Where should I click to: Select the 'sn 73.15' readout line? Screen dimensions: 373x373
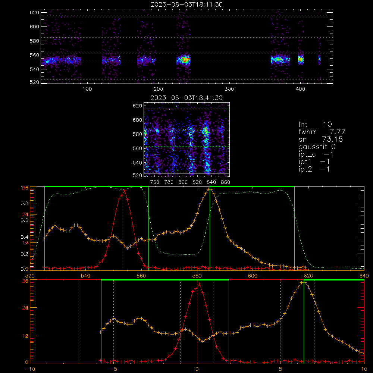point(320,140)
